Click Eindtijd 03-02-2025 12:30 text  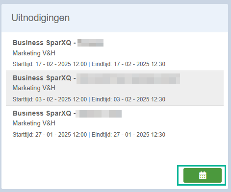pyautogui.click(x=128, y=99)
